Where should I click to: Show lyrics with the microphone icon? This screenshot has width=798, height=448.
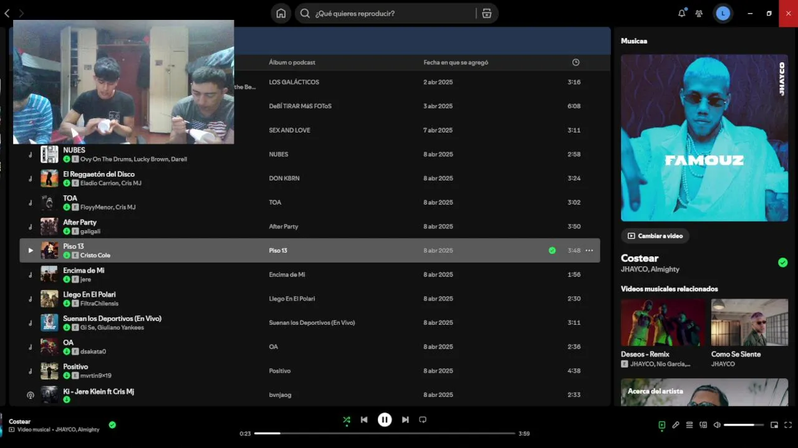point(676,425)
